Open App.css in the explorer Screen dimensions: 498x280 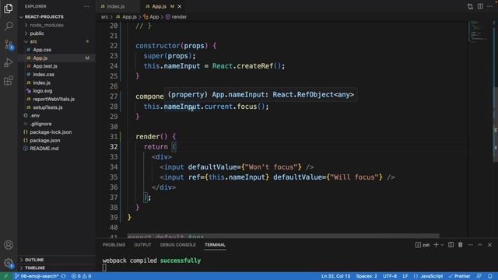(42, 50)
